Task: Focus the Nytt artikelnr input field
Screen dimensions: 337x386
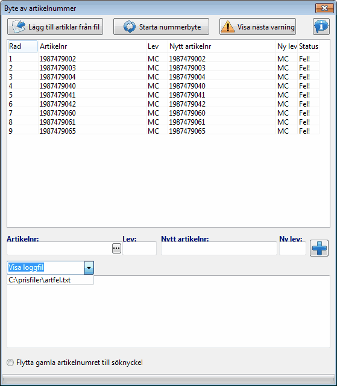Action: [x=219, y=248]
